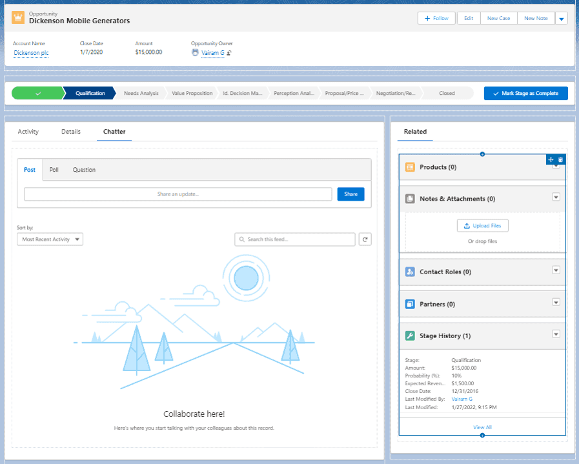Select the Value Proposition stage in path

coord(192,94)
